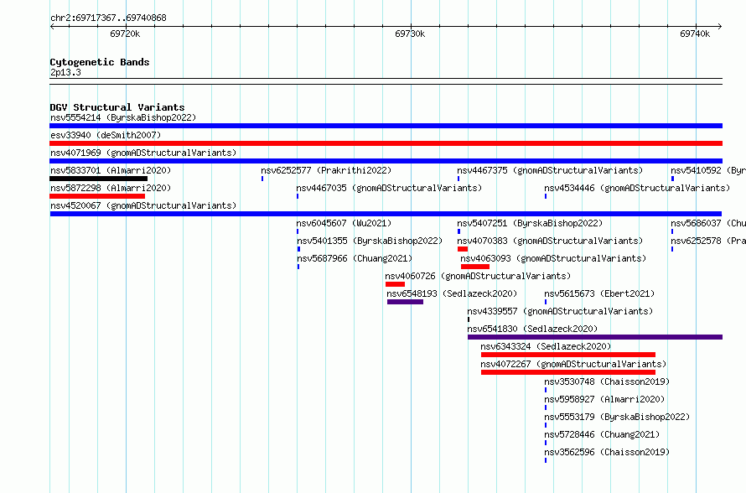Click the 69720k ruler position label
The image size is (746, 493).
pos(125,34)
